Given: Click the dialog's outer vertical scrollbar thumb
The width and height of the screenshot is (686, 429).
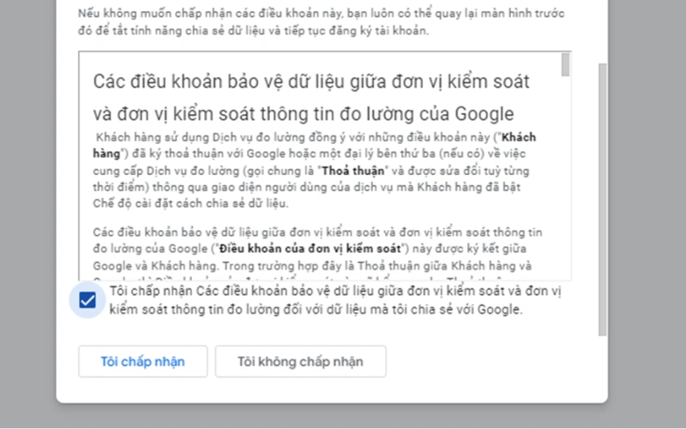Looking at the screenshot, I should point(603,200).
